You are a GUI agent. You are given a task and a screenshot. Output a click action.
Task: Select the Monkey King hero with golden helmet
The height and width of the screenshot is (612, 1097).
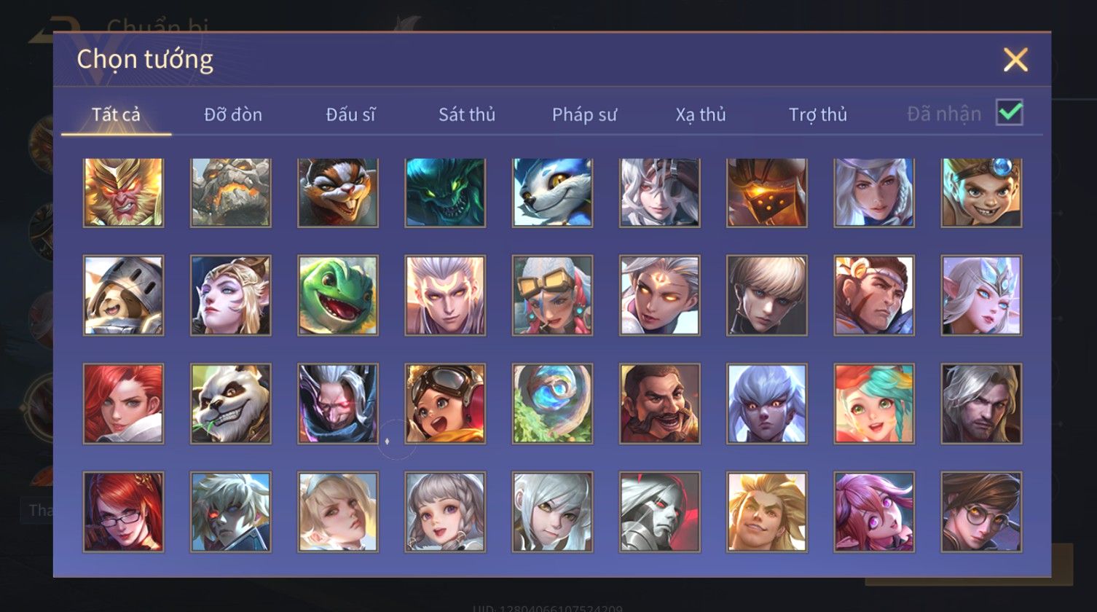[123, 192]
